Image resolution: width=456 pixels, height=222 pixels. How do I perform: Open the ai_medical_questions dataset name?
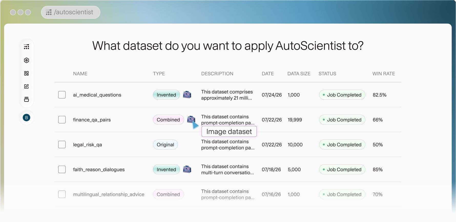point(97,95)
